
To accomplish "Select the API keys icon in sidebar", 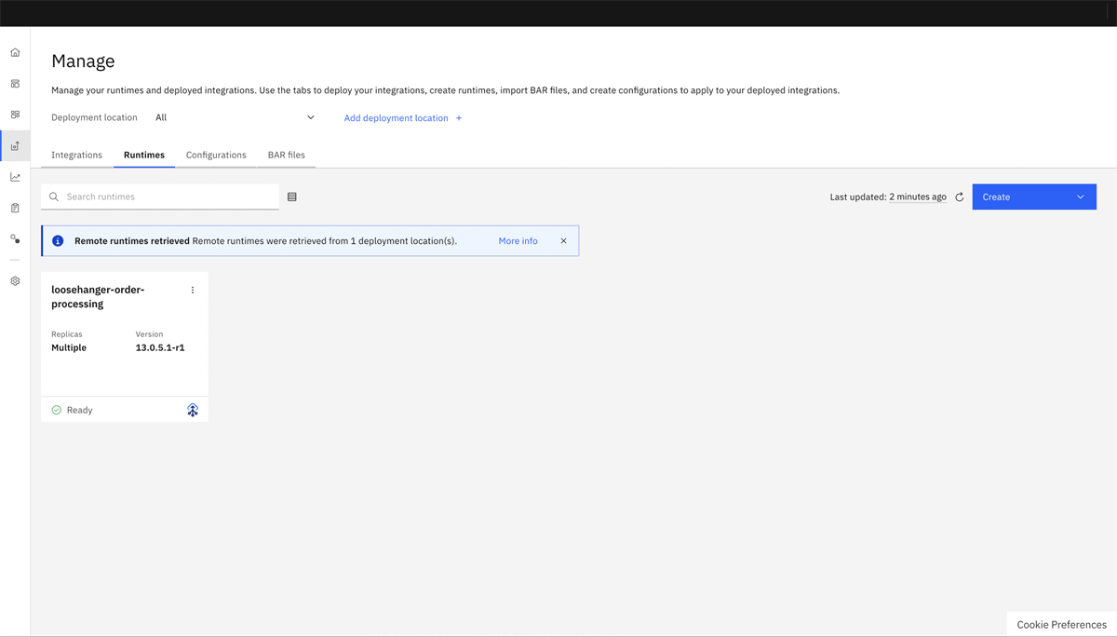I will tap(15, 238).
